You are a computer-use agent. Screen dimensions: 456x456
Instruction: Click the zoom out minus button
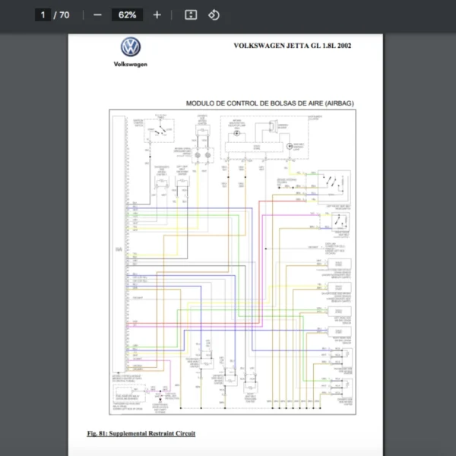tap(97, 15)
